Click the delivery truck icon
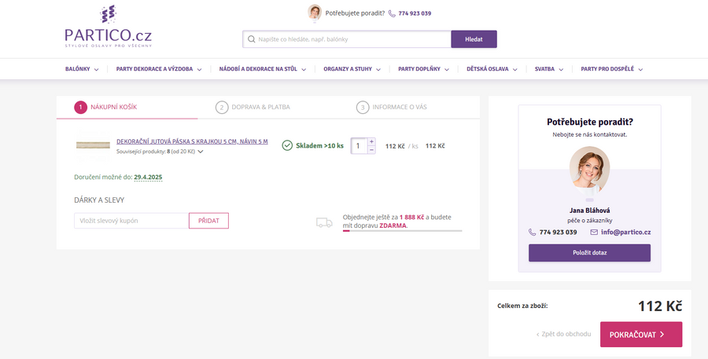This screenshot has height=359, width=708. [324, 222]
